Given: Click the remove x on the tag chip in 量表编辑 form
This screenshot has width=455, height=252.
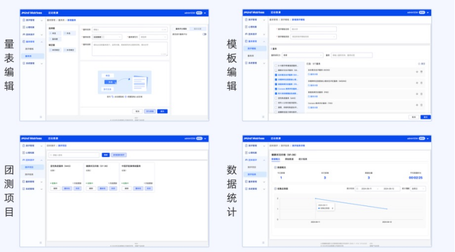Looking at the screenshot, I should tap(103, 37).
